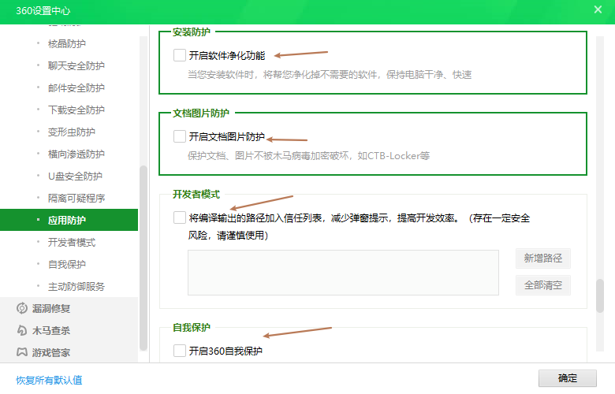Click the trusted path list box
Screen dimensions: 615x394
coord(343,273)
